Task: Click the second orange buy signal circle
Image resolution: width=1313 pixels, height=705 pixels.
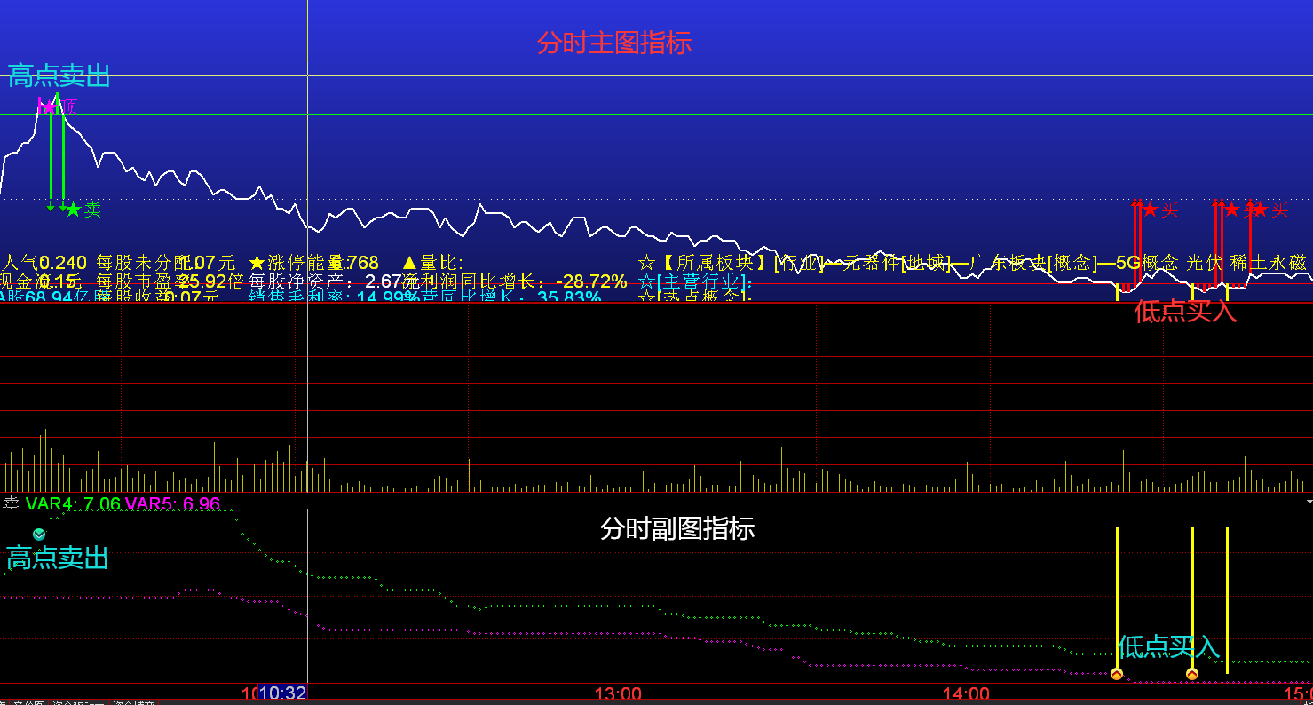Action: pyautogui.click(x=1192, y=674)
